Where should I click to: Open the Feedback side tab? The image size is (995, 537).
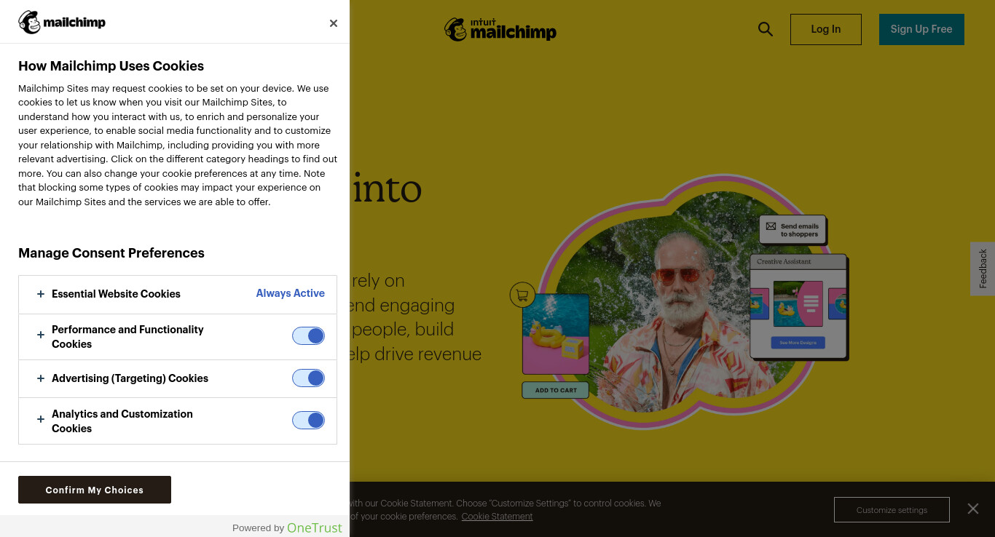point(983,268)
